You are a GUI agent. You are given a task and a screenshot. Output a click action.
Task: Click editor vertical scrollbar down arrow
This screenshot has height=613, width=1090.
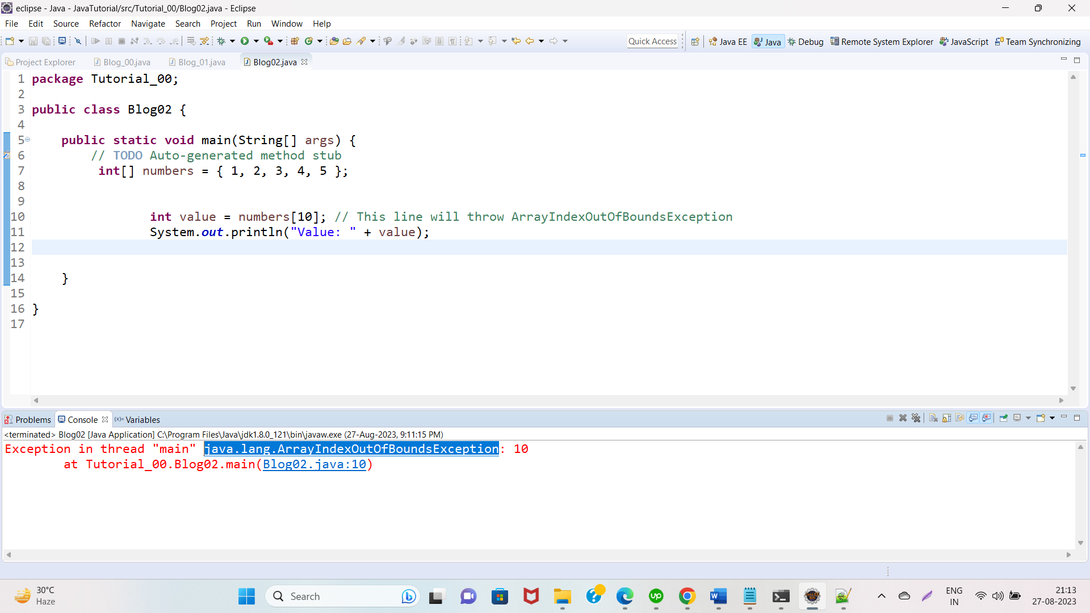[1073, 389]
